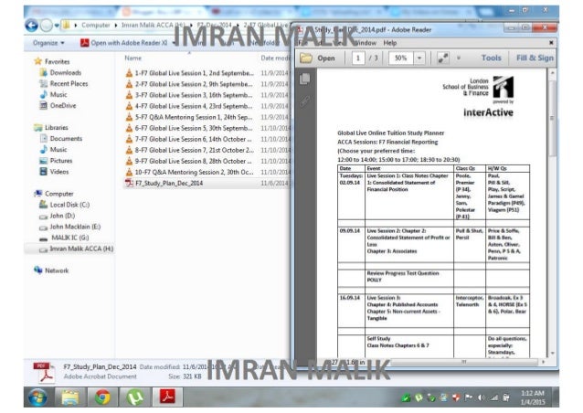Show page thumbnails panel in Reader

[305, 79]
